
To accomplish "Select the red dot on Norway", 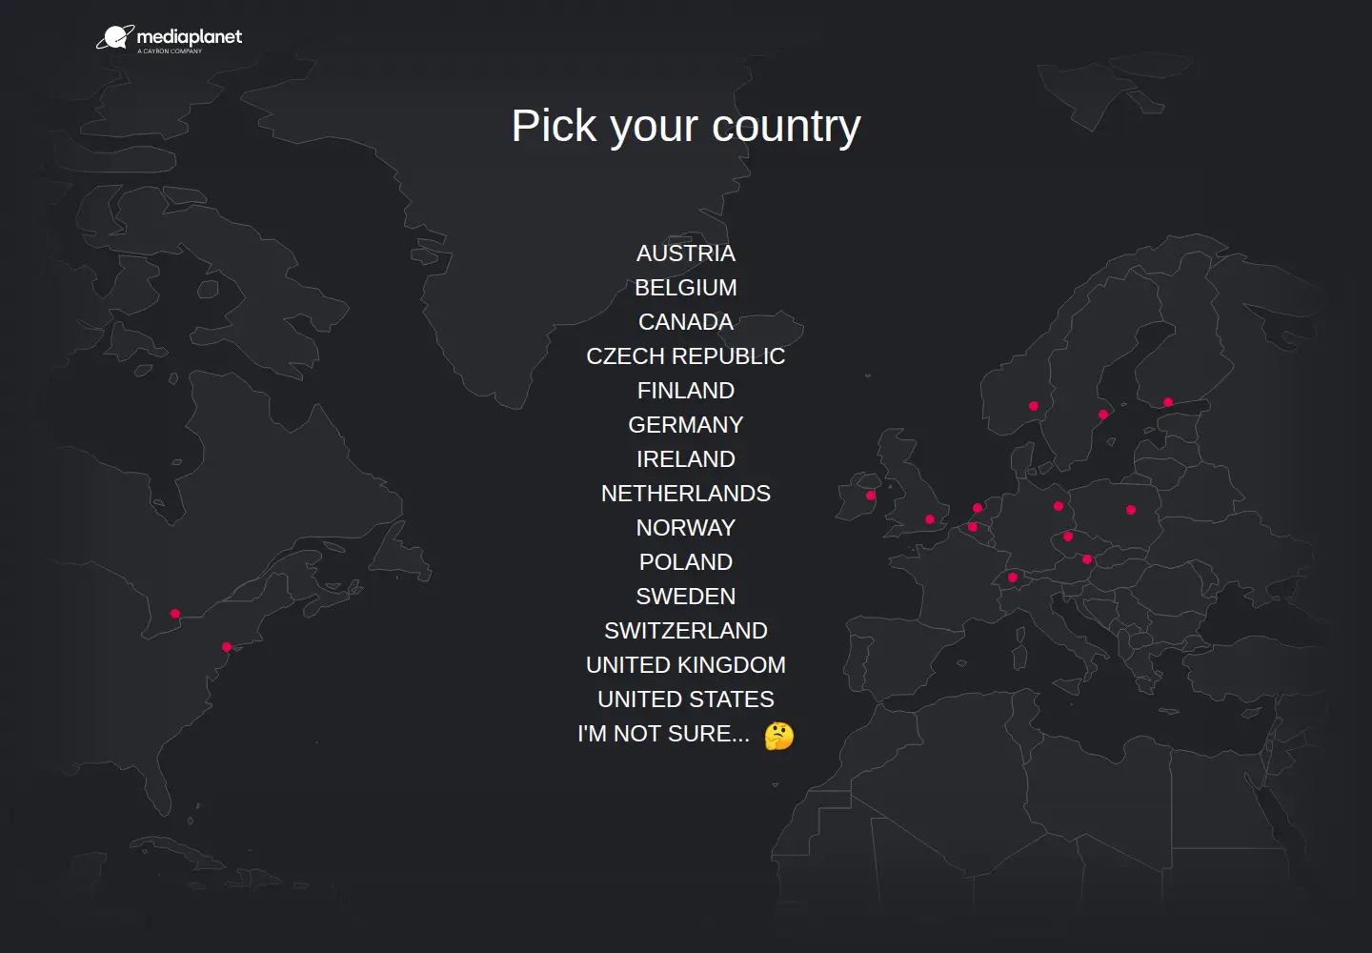I will pyautogui.click(x=1034, y=406).
